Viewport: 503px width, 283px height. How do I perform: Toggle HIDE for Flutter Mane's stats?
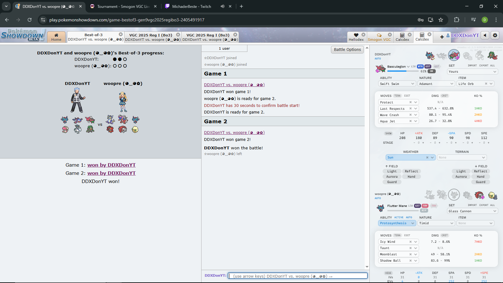(389, 273)
